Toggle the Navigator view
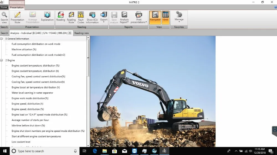This screenshot has height=155, width=277. click(x=155, y=17)
